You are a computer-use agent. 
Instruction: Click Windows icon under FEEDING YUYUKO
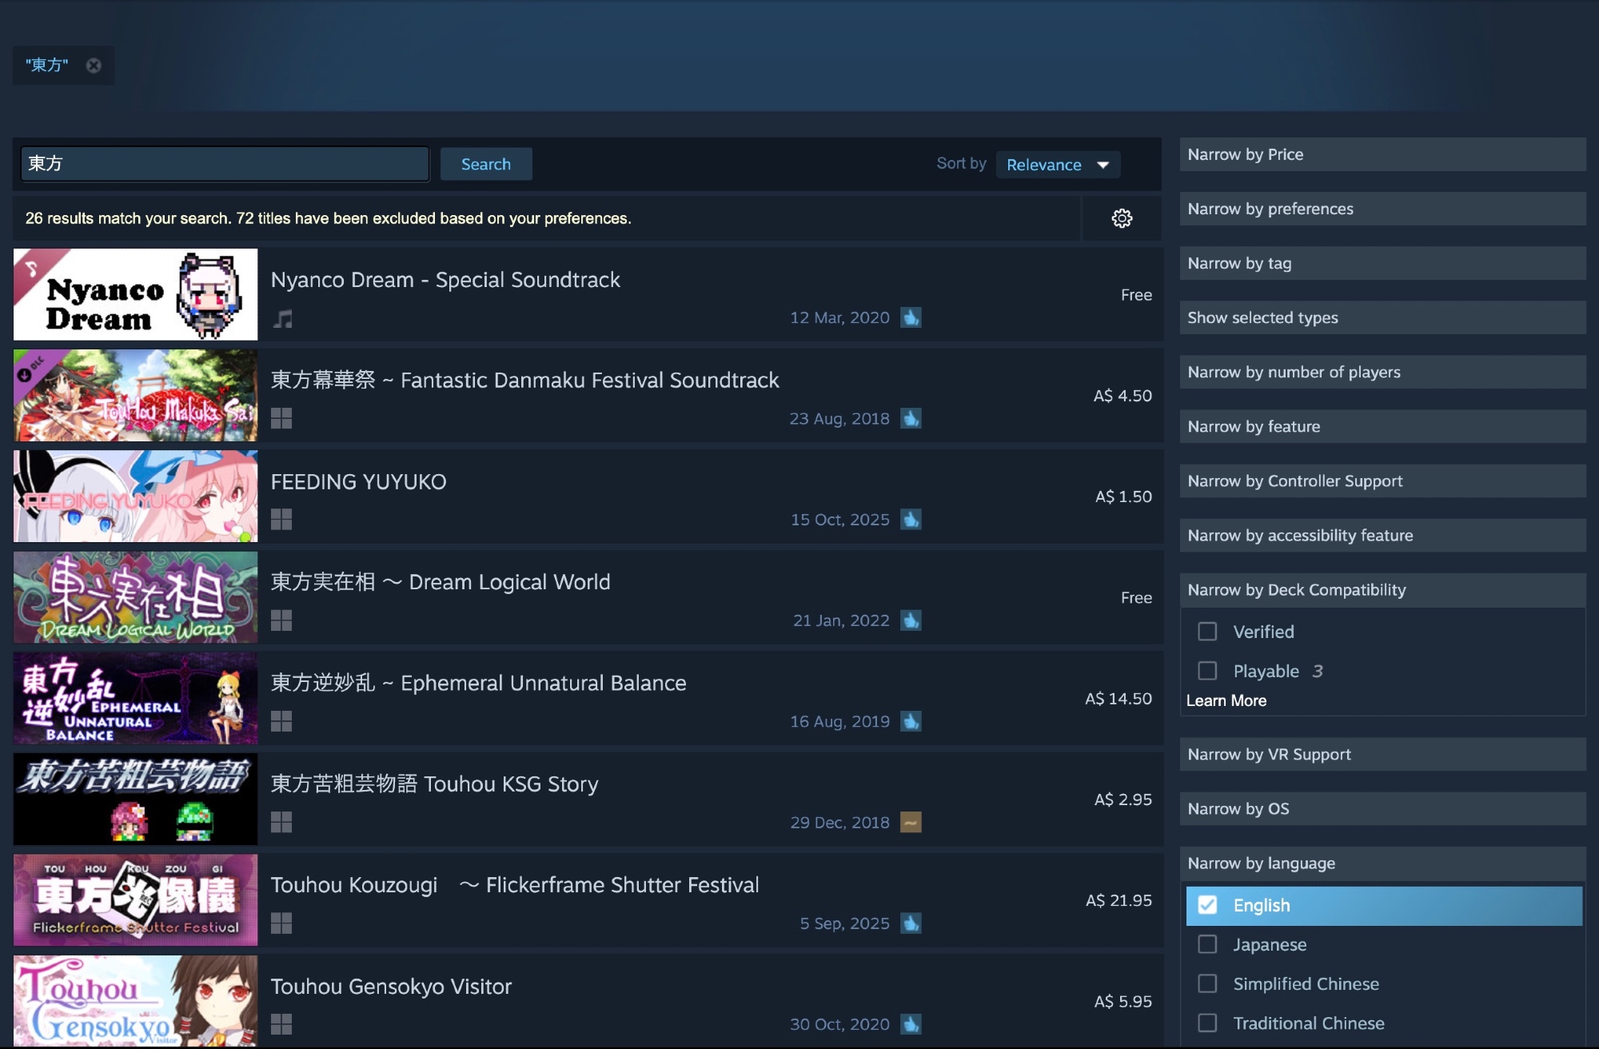coord(281,520)
